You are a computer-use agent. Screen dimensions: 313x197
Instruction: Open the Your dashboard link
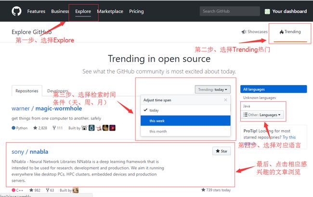(289, 12)
